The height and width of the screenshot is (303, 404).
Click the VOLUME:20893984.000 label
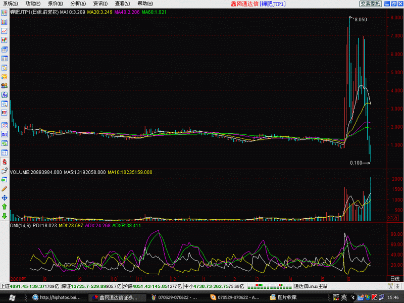36,172
